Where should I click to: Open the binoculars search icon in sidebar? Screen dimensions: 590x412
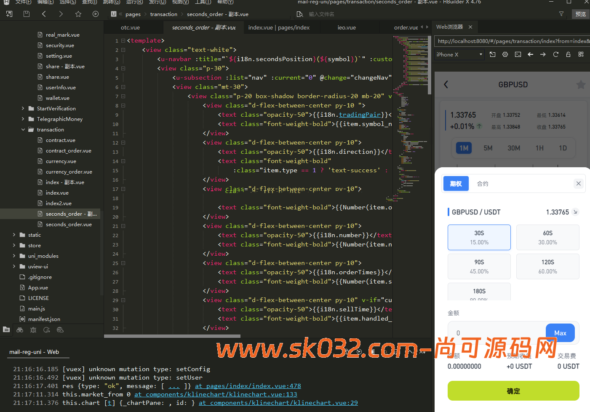[20, 330]
